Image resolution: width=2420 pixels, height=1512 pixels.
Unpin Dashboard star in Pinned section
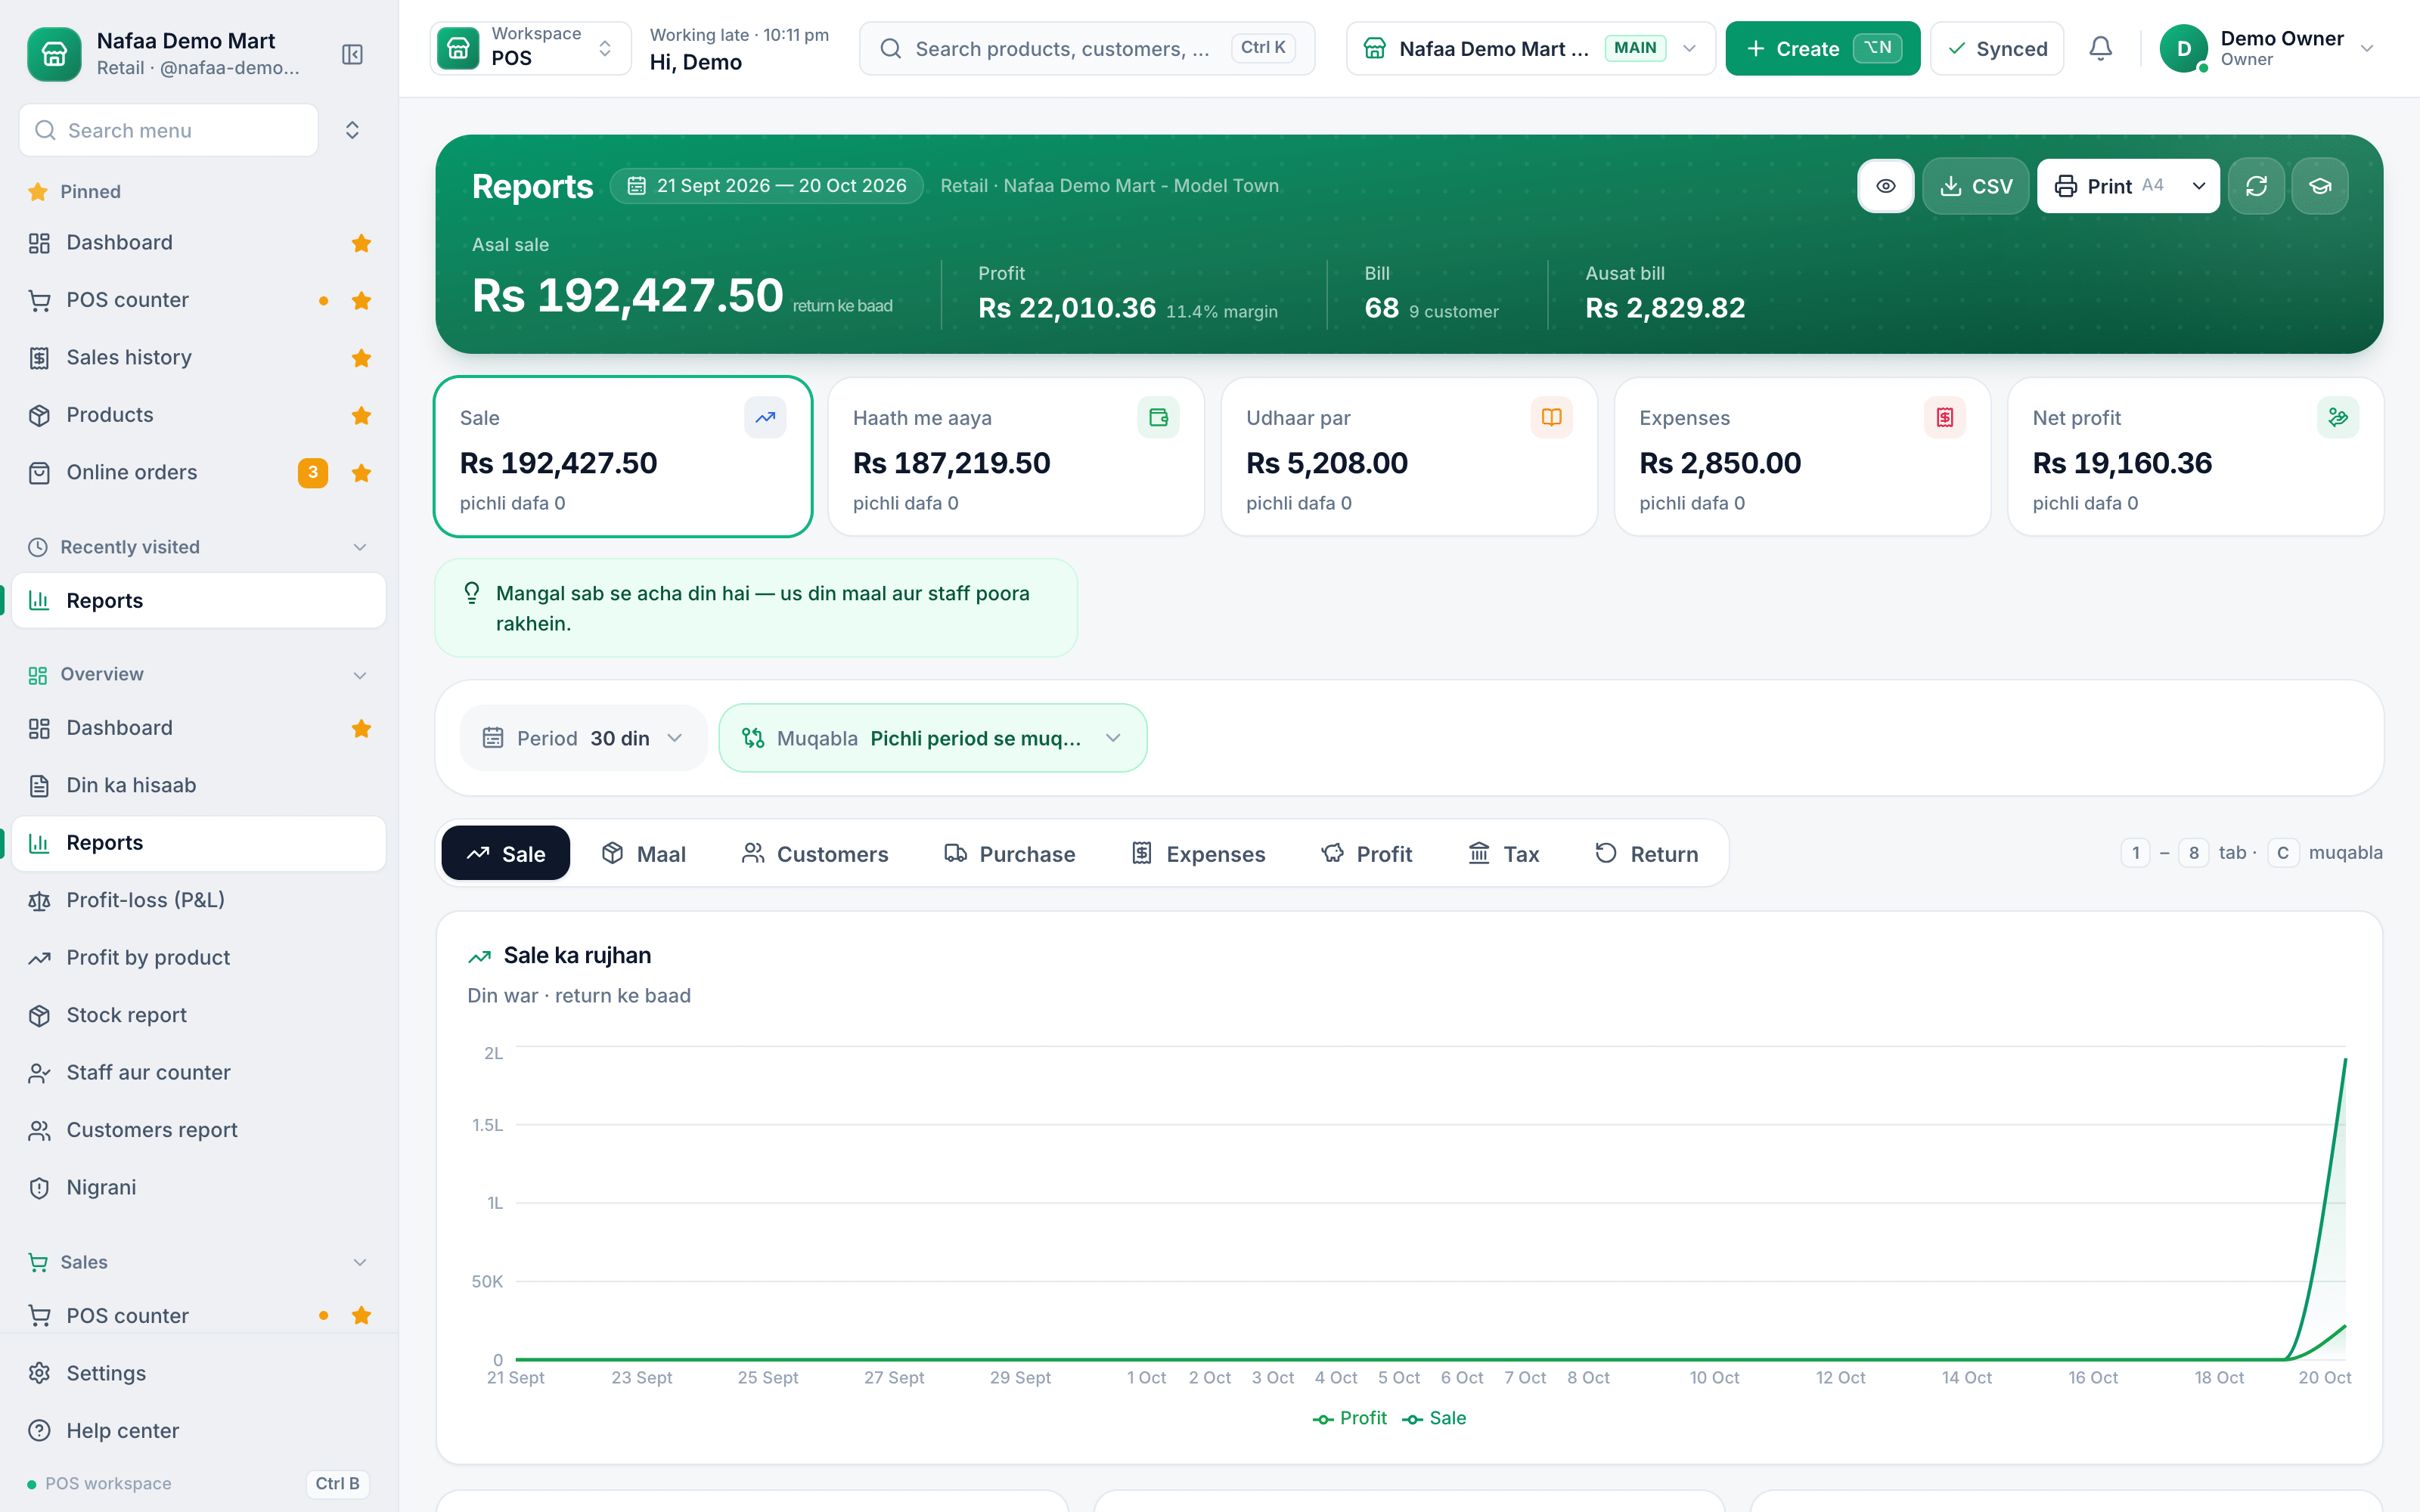pyautogui.click(x=361, y=243)
